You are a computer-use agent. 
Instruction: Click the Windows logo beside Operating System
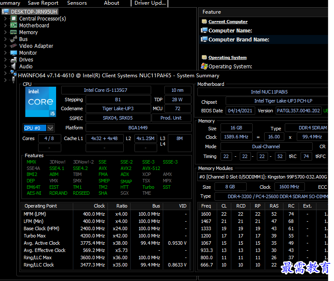point(204,67)
